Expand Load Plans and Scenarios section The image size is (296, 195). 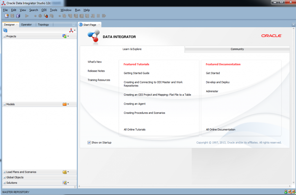[4, 172]
